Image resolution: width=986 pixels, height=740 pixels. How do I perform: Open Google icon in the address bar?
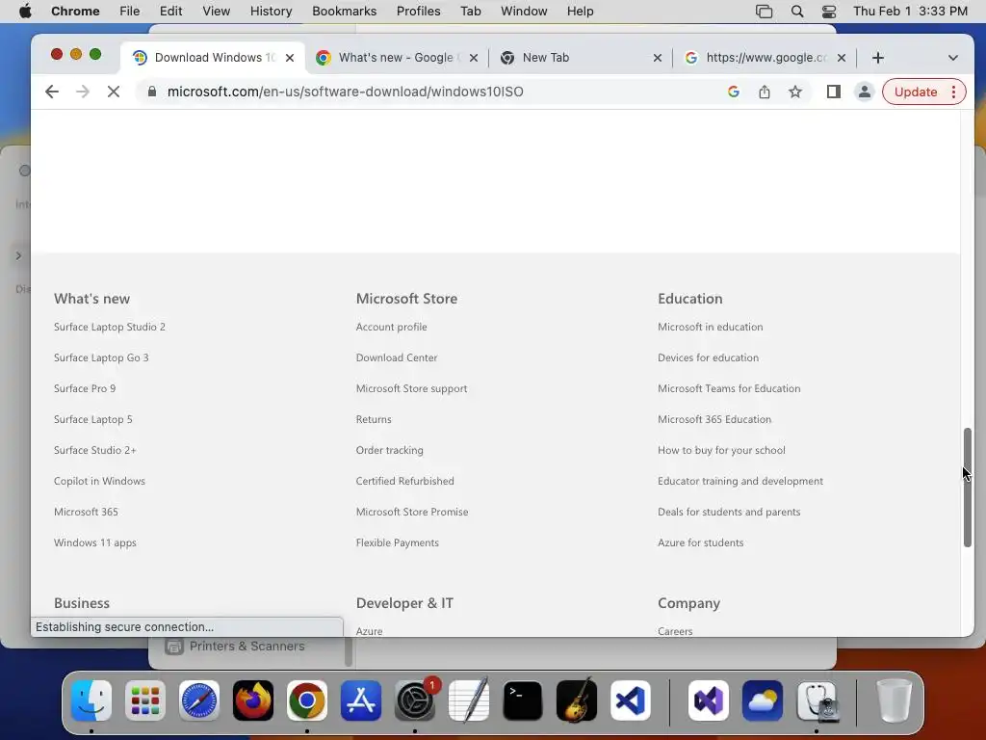(733, 92)
